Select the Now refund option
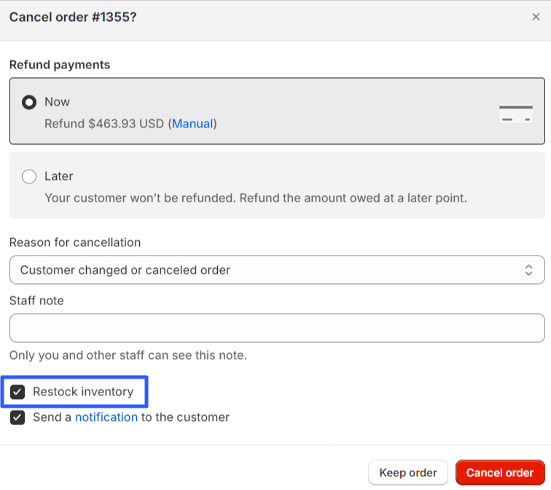This screenshot has width=551, height=490. pos(29,103)
